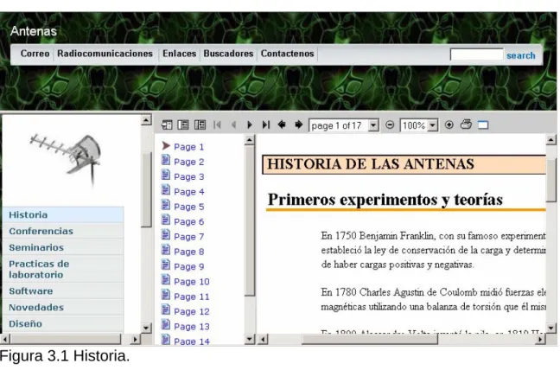
Task: Open Page 8 link
Action: click(x=189, y=252)
